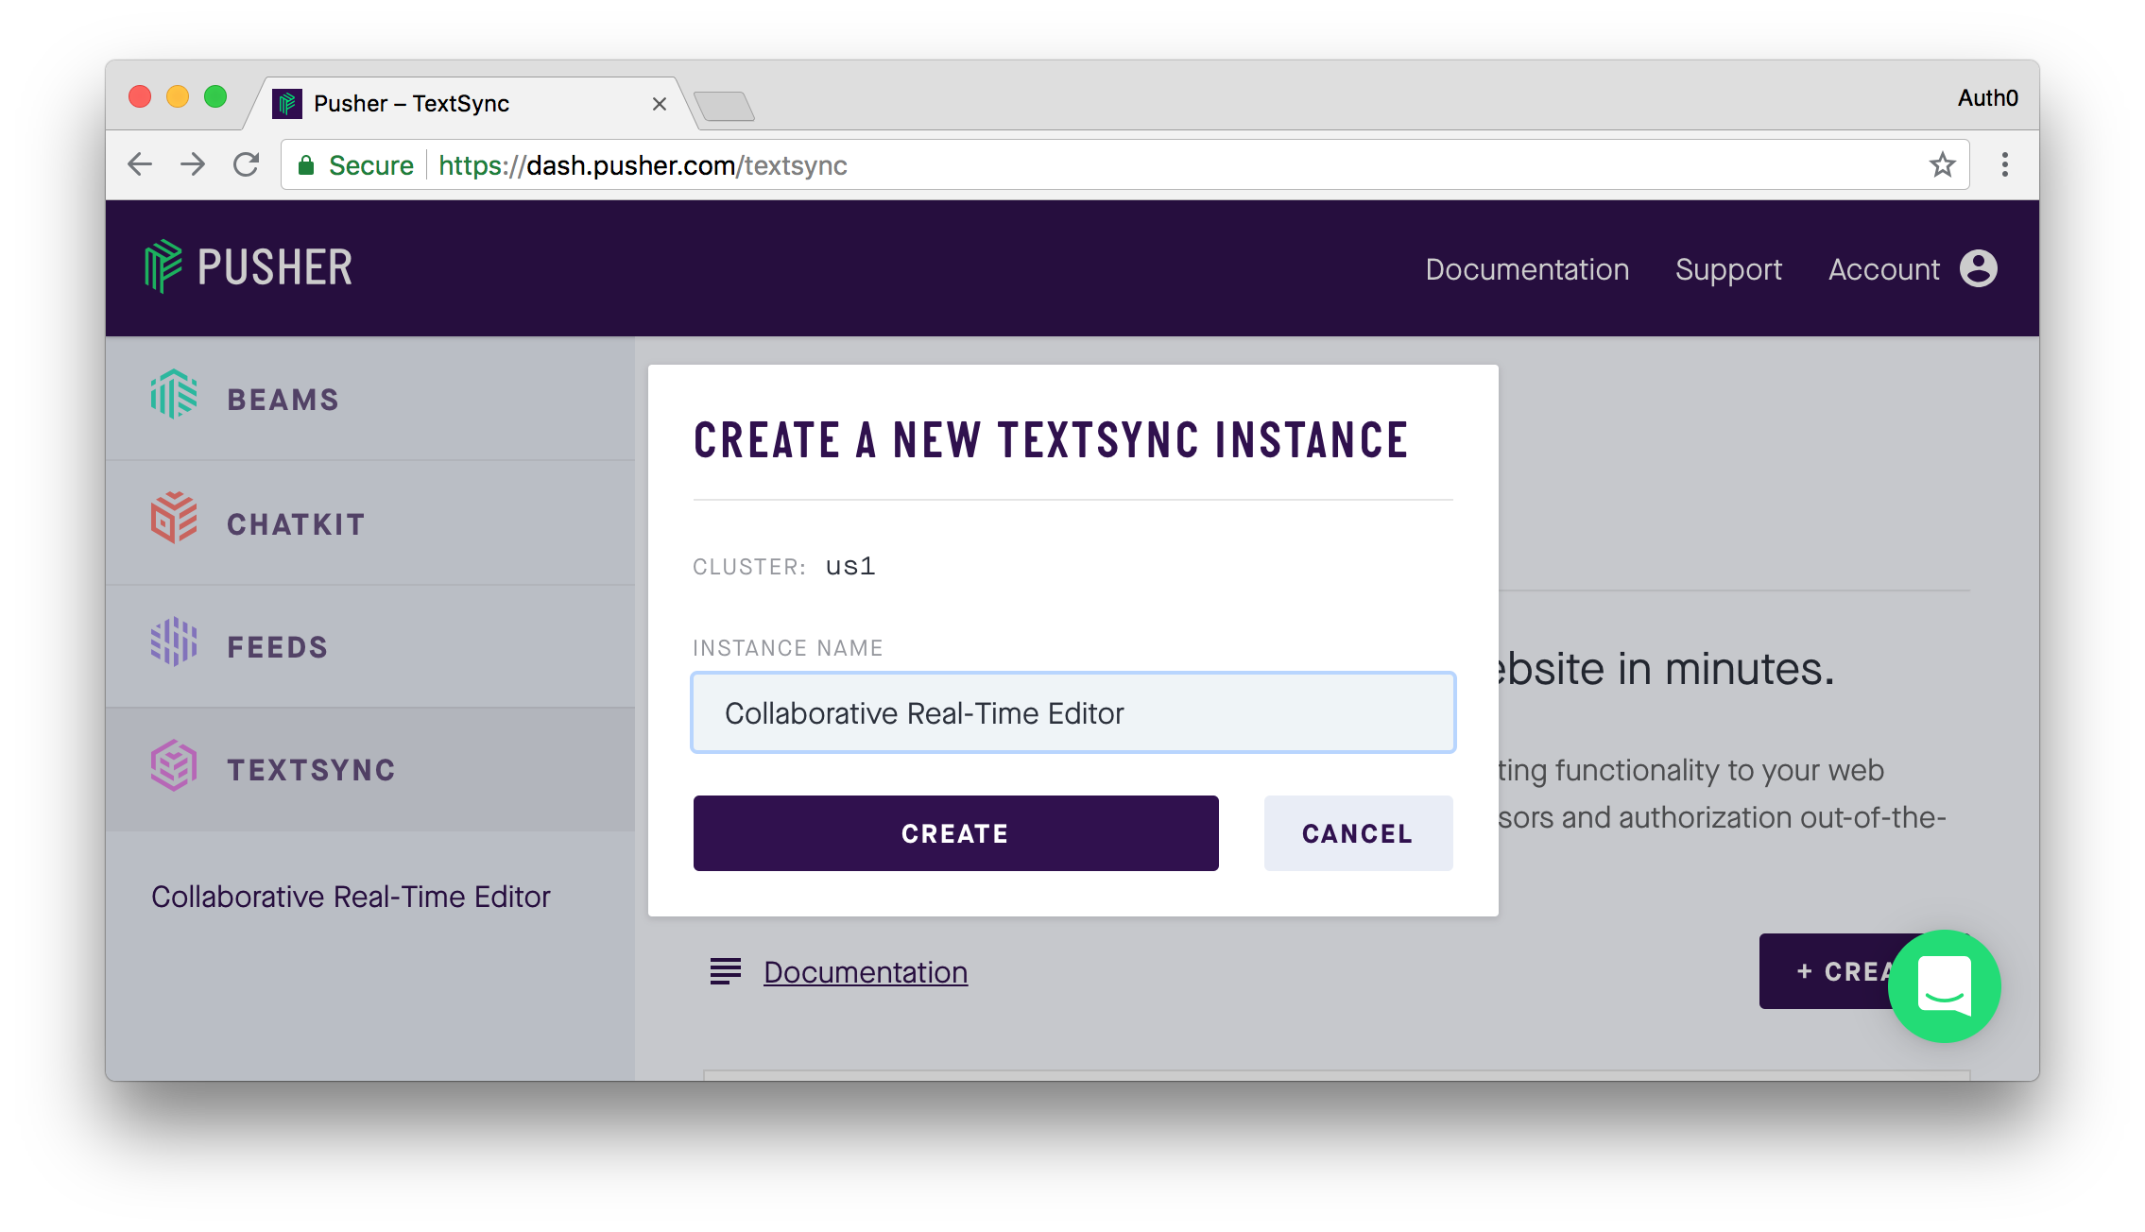Viewport: 2145px width, 1232px height.
Task: Open the Collaborative Real-Time Editor instance
Action: click(x=352, y=896)
